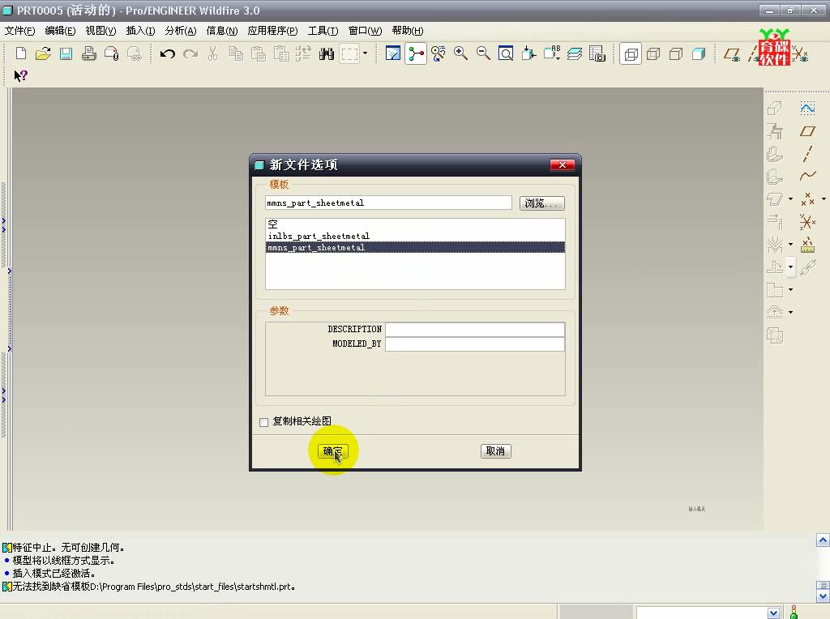Expand the bend tool flyout arrow
Image resolution: width=830 pixels, height=619 pixels.
[790, 245]
